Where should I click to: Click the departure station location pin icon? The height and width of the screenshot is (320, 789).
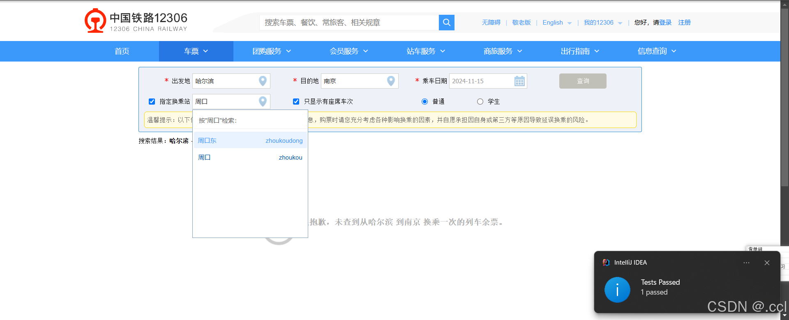click(x=263, y=81)
